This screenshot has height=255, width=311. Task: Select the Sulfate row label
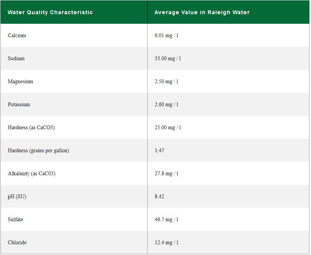click(x=15, y=219)
